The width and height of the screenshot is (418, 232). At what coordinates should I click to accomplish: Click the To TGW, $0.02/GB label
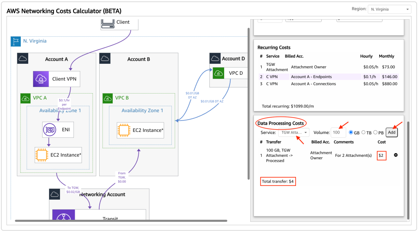[x=73, y=190]
